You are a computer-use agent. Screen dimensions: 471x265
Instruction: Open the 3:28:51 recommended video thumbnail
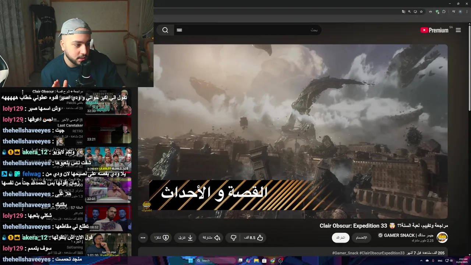108,159
